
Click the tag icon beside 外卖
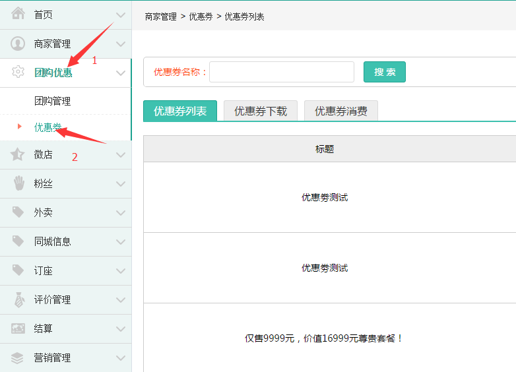coord(18,212)
